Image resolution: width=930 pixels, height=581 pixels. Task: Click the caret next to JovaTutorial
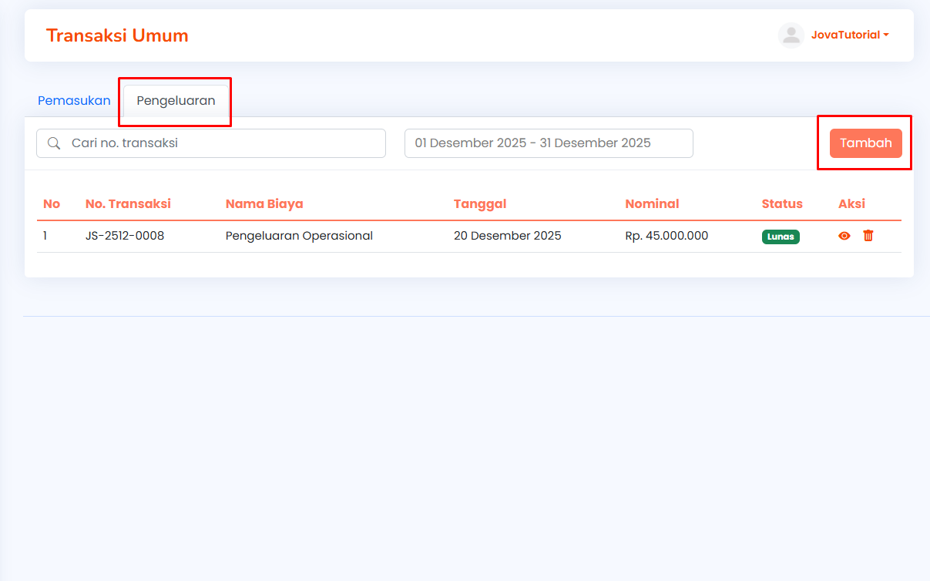[886, 35]
